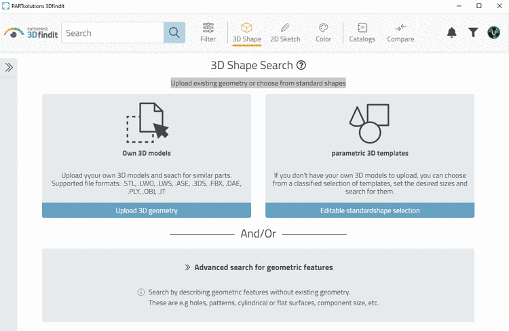Click Editable standardshape selection button

point(370,211)
